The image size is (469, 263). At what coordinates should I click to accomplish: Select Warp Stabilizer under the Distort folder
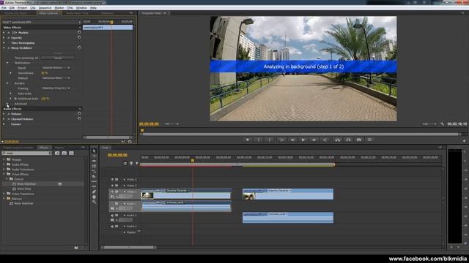(x=26, y=184)
